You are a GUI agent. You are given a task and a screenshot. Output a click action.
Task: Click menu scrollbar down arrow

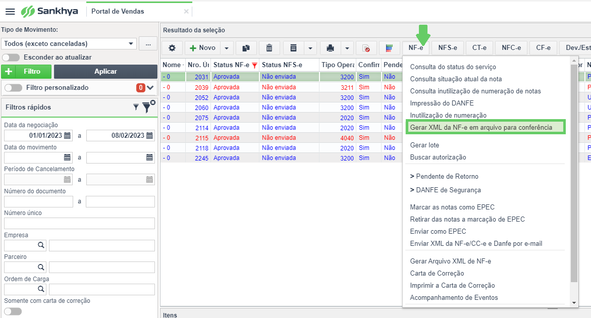[574, 303]
